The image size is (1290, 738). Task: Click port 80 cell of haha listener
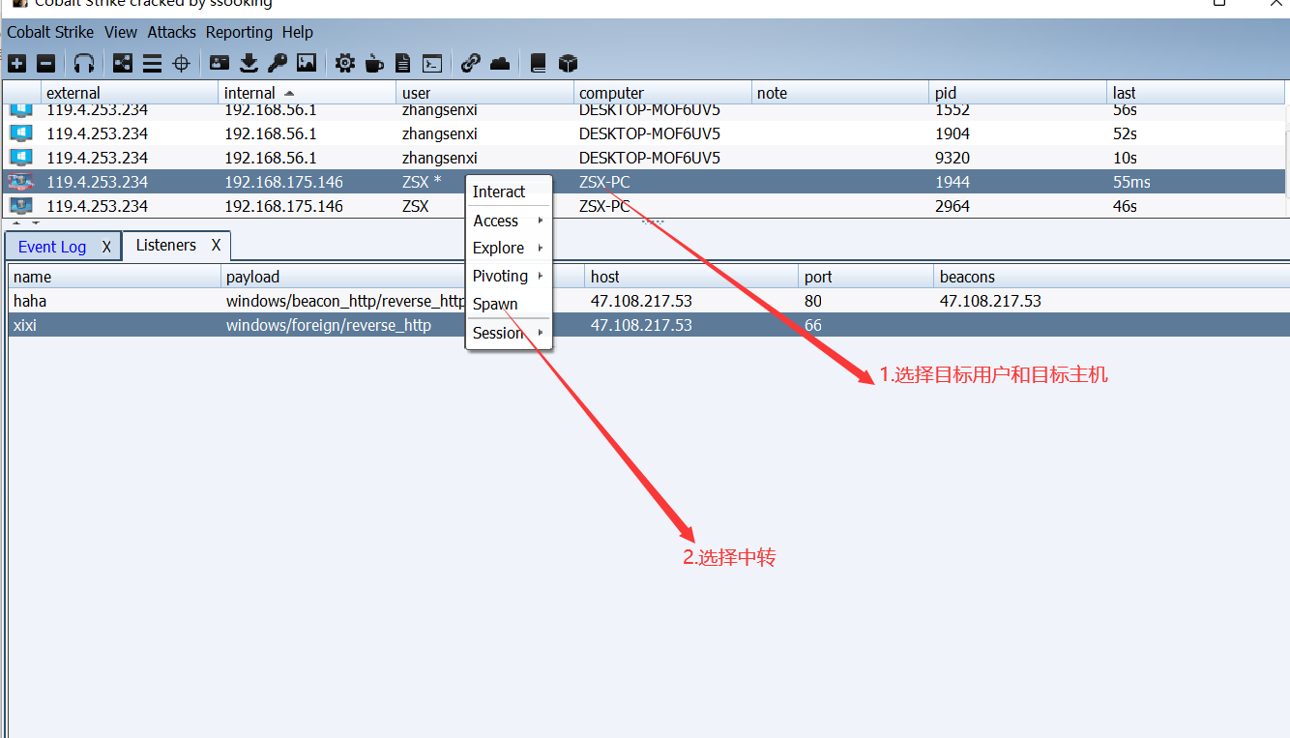tap(866, 301)
